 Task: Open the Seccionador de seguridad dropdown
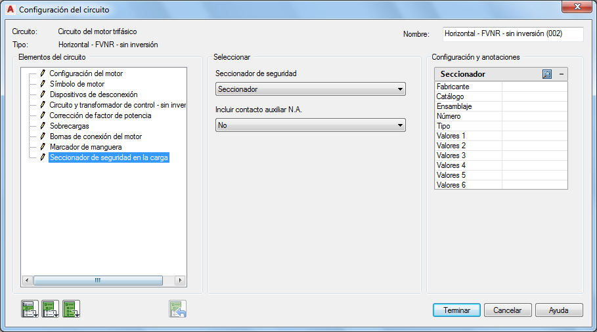point(310,89)
